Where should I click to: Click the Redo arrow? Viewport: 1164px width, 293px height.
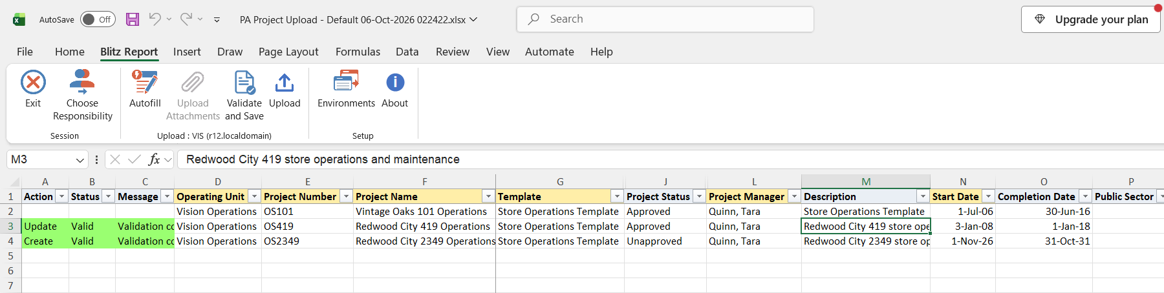(186, 19)
